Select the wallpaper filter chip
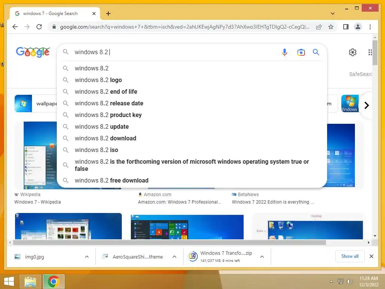385x289 pixels. [x=36, y=103]
